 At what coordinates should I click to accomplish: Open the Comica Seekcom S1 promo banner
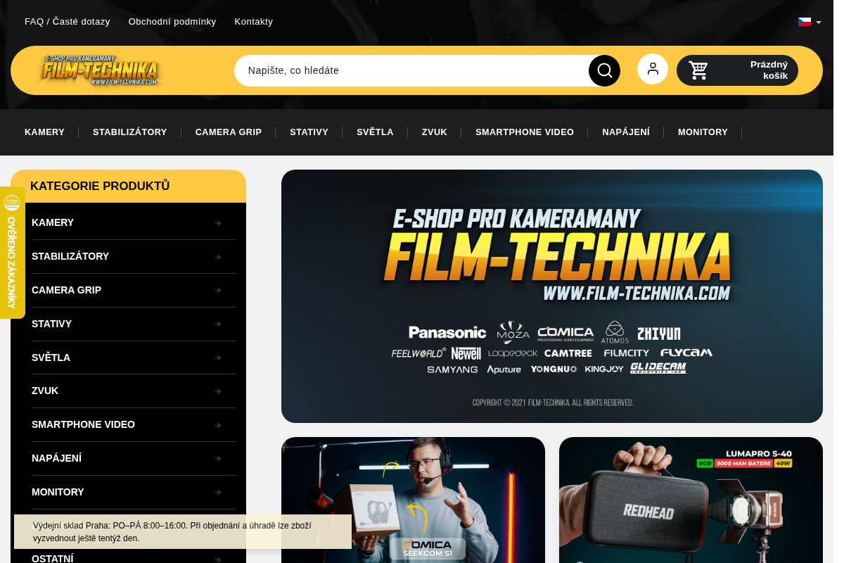tap(413, 500)
